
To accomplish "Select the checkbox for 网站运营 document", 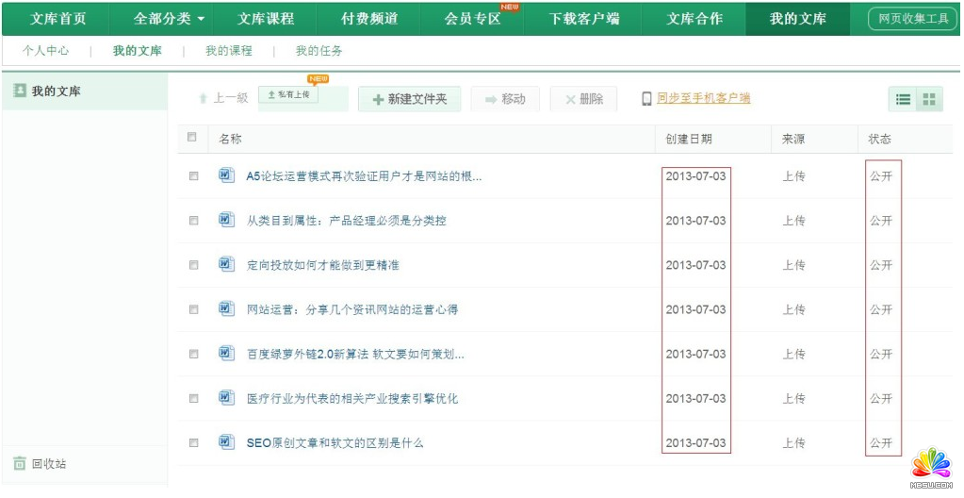I will [x=193, y=309].
